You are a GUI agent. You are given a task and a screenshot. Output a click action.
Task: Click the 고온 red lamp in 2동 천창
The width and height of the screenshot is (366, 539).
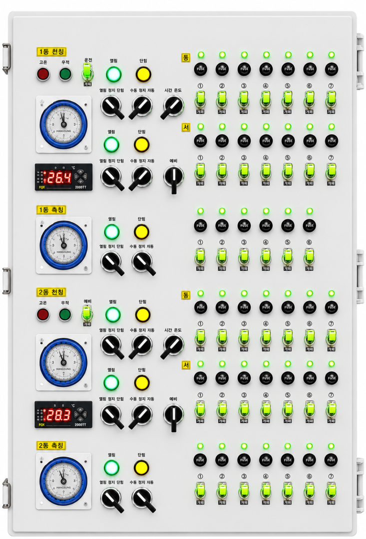click(43, 314)
